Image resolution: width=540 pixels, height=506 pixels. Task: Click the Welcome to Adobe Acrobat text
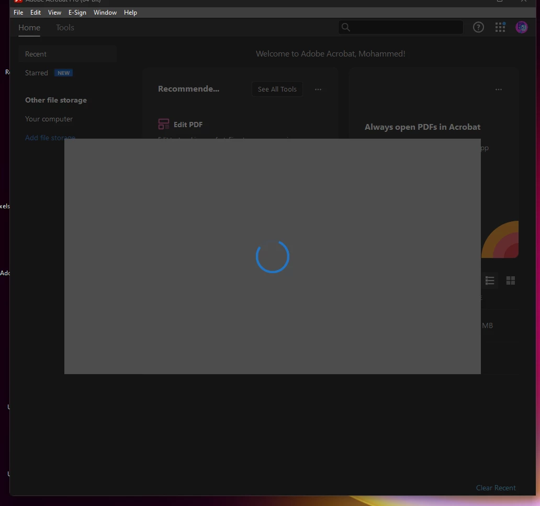331,54
